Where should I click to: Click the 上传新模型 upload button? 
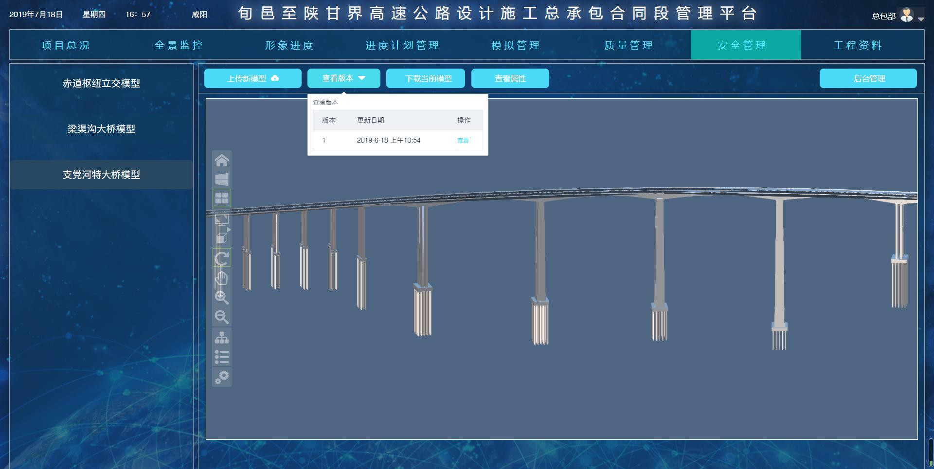pyautogui.click(x=252, y=78)
